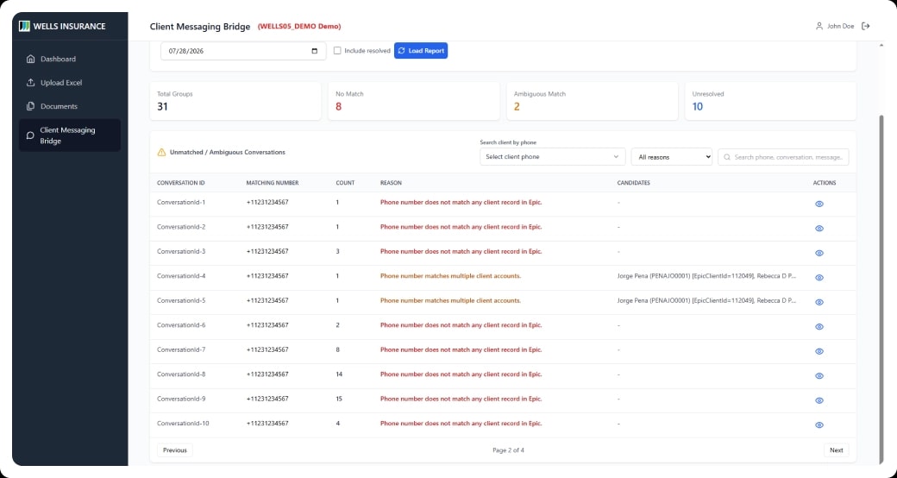Viewport: 897px width, 478px height.
Task: Click the search phone, conversation, message field
Action: click(783, 156)
